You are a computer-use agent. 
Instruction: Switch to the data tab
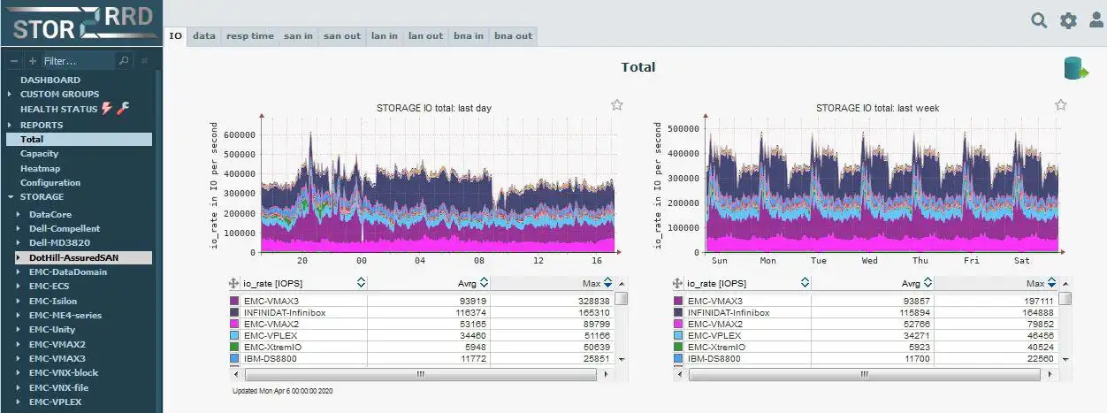(204, 36)
